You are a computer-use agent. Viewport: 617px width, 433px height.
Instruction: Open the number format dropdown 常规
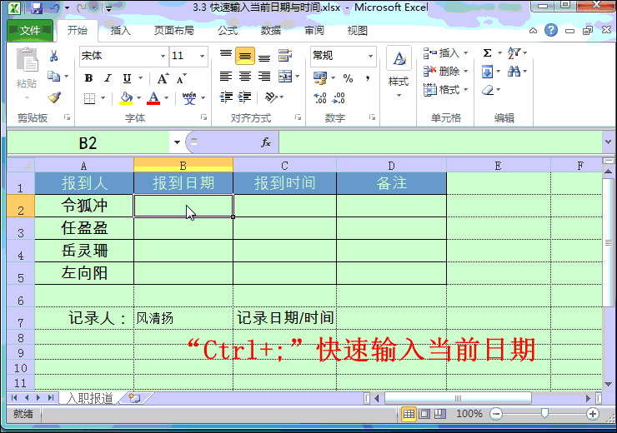[x=370, y=56]
